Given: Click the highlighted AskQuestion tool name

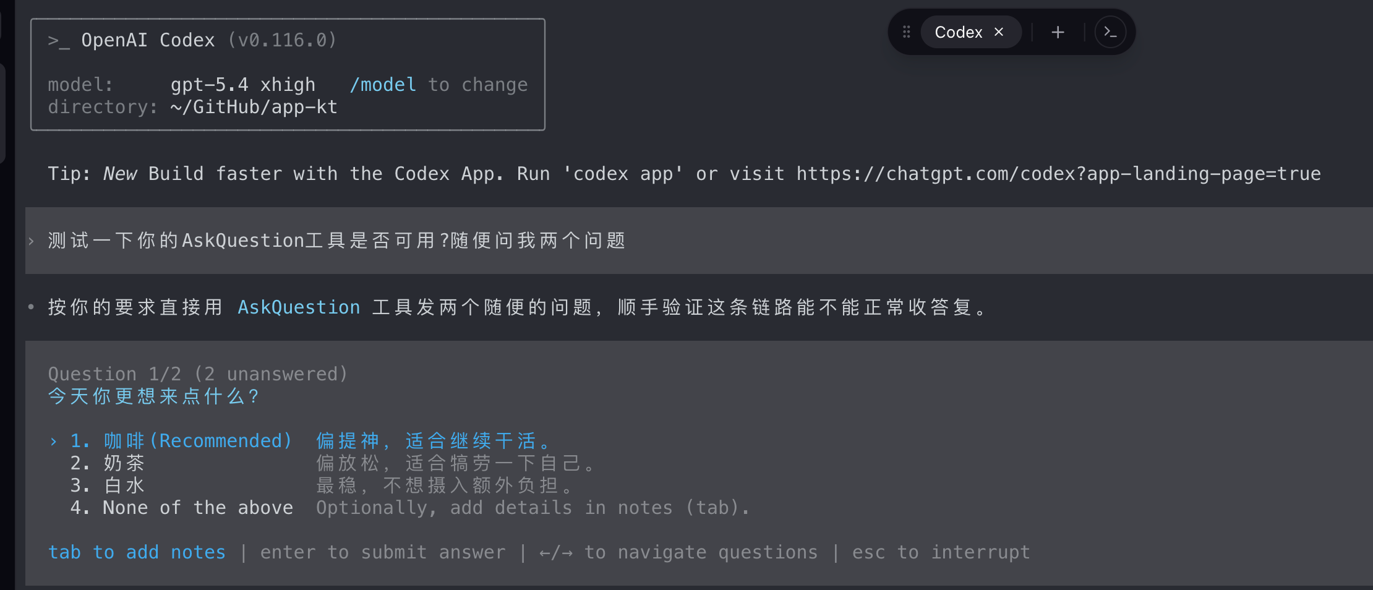Looking at the screenshot, I should 299,307.
